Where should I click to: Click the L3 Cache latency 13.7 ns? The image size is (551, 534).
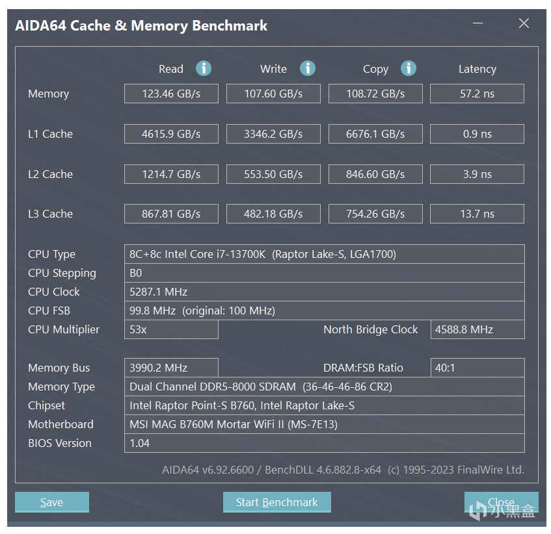pyautogui.click(x=477, y=214)
